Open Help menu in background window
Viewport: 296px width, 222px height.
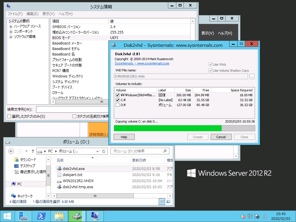[225, 33]
